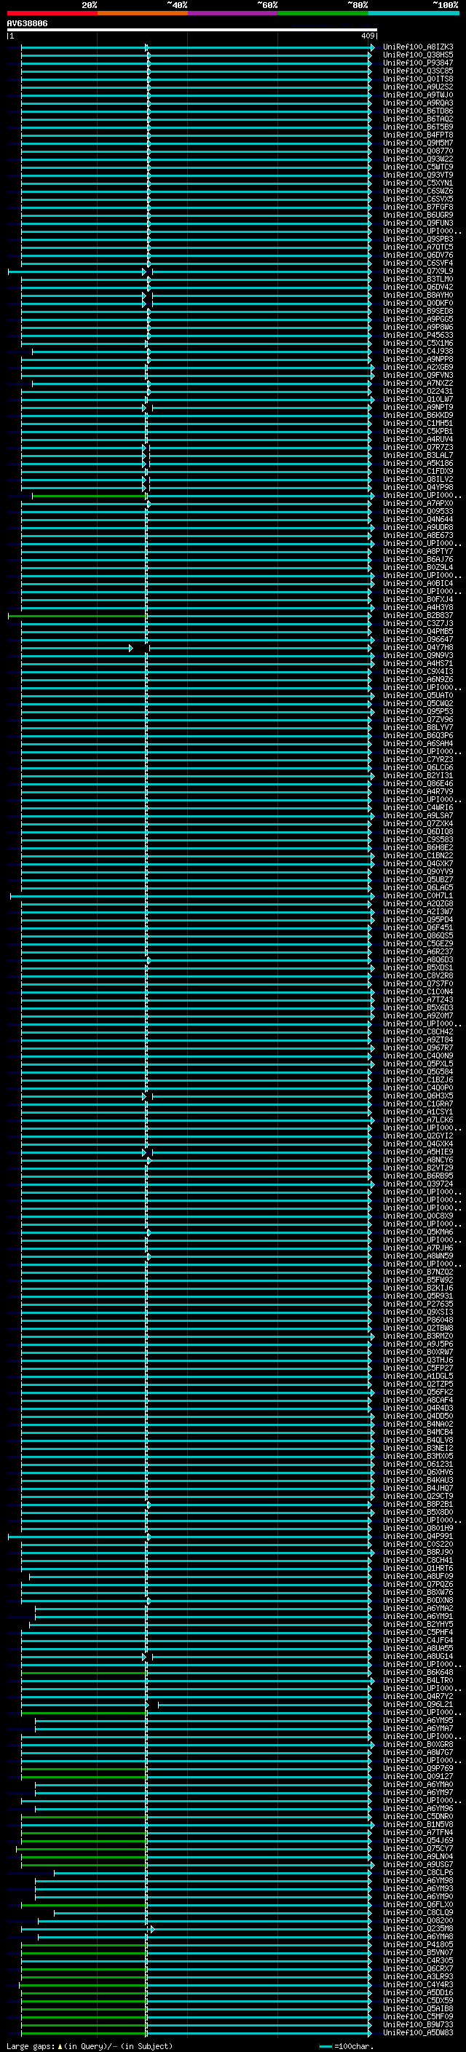
Task: Select hit UniRef100_Q38HS5
Action: click(418, 55)
